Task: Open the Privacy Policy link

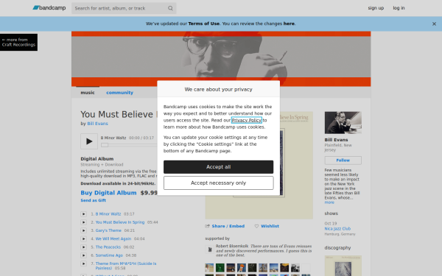Action: (246, 120)
